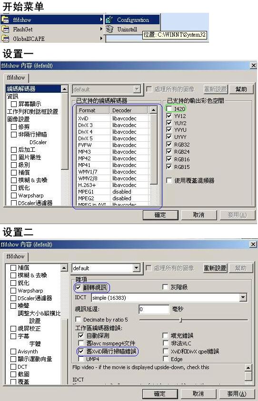Open the disabled default dropdown in upper dialog
Image resolution: width=258 pixels, height=401 pixels.
pos(137,89)
